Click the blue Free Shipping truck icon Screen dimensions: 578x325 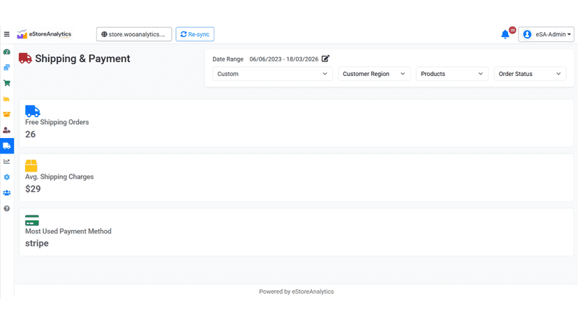point(32,111)
